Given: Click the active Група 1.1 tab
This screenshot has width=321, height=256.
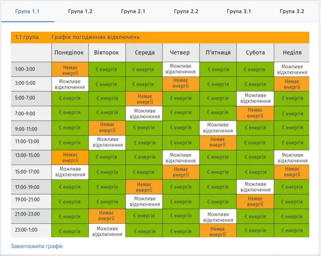Looking at the screenshot, I should tap(27, 11).
